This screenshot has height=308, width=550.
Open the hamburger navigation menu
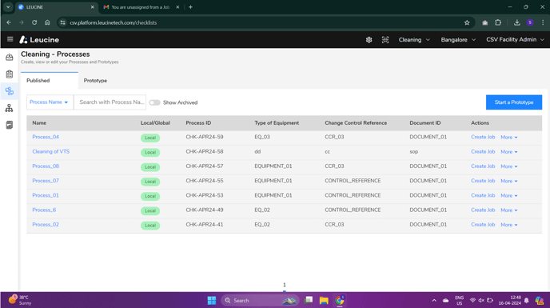pos(10,39)
